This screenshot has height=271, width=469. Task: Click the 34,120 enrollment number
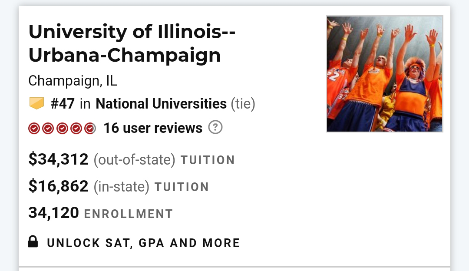[53, 213]
